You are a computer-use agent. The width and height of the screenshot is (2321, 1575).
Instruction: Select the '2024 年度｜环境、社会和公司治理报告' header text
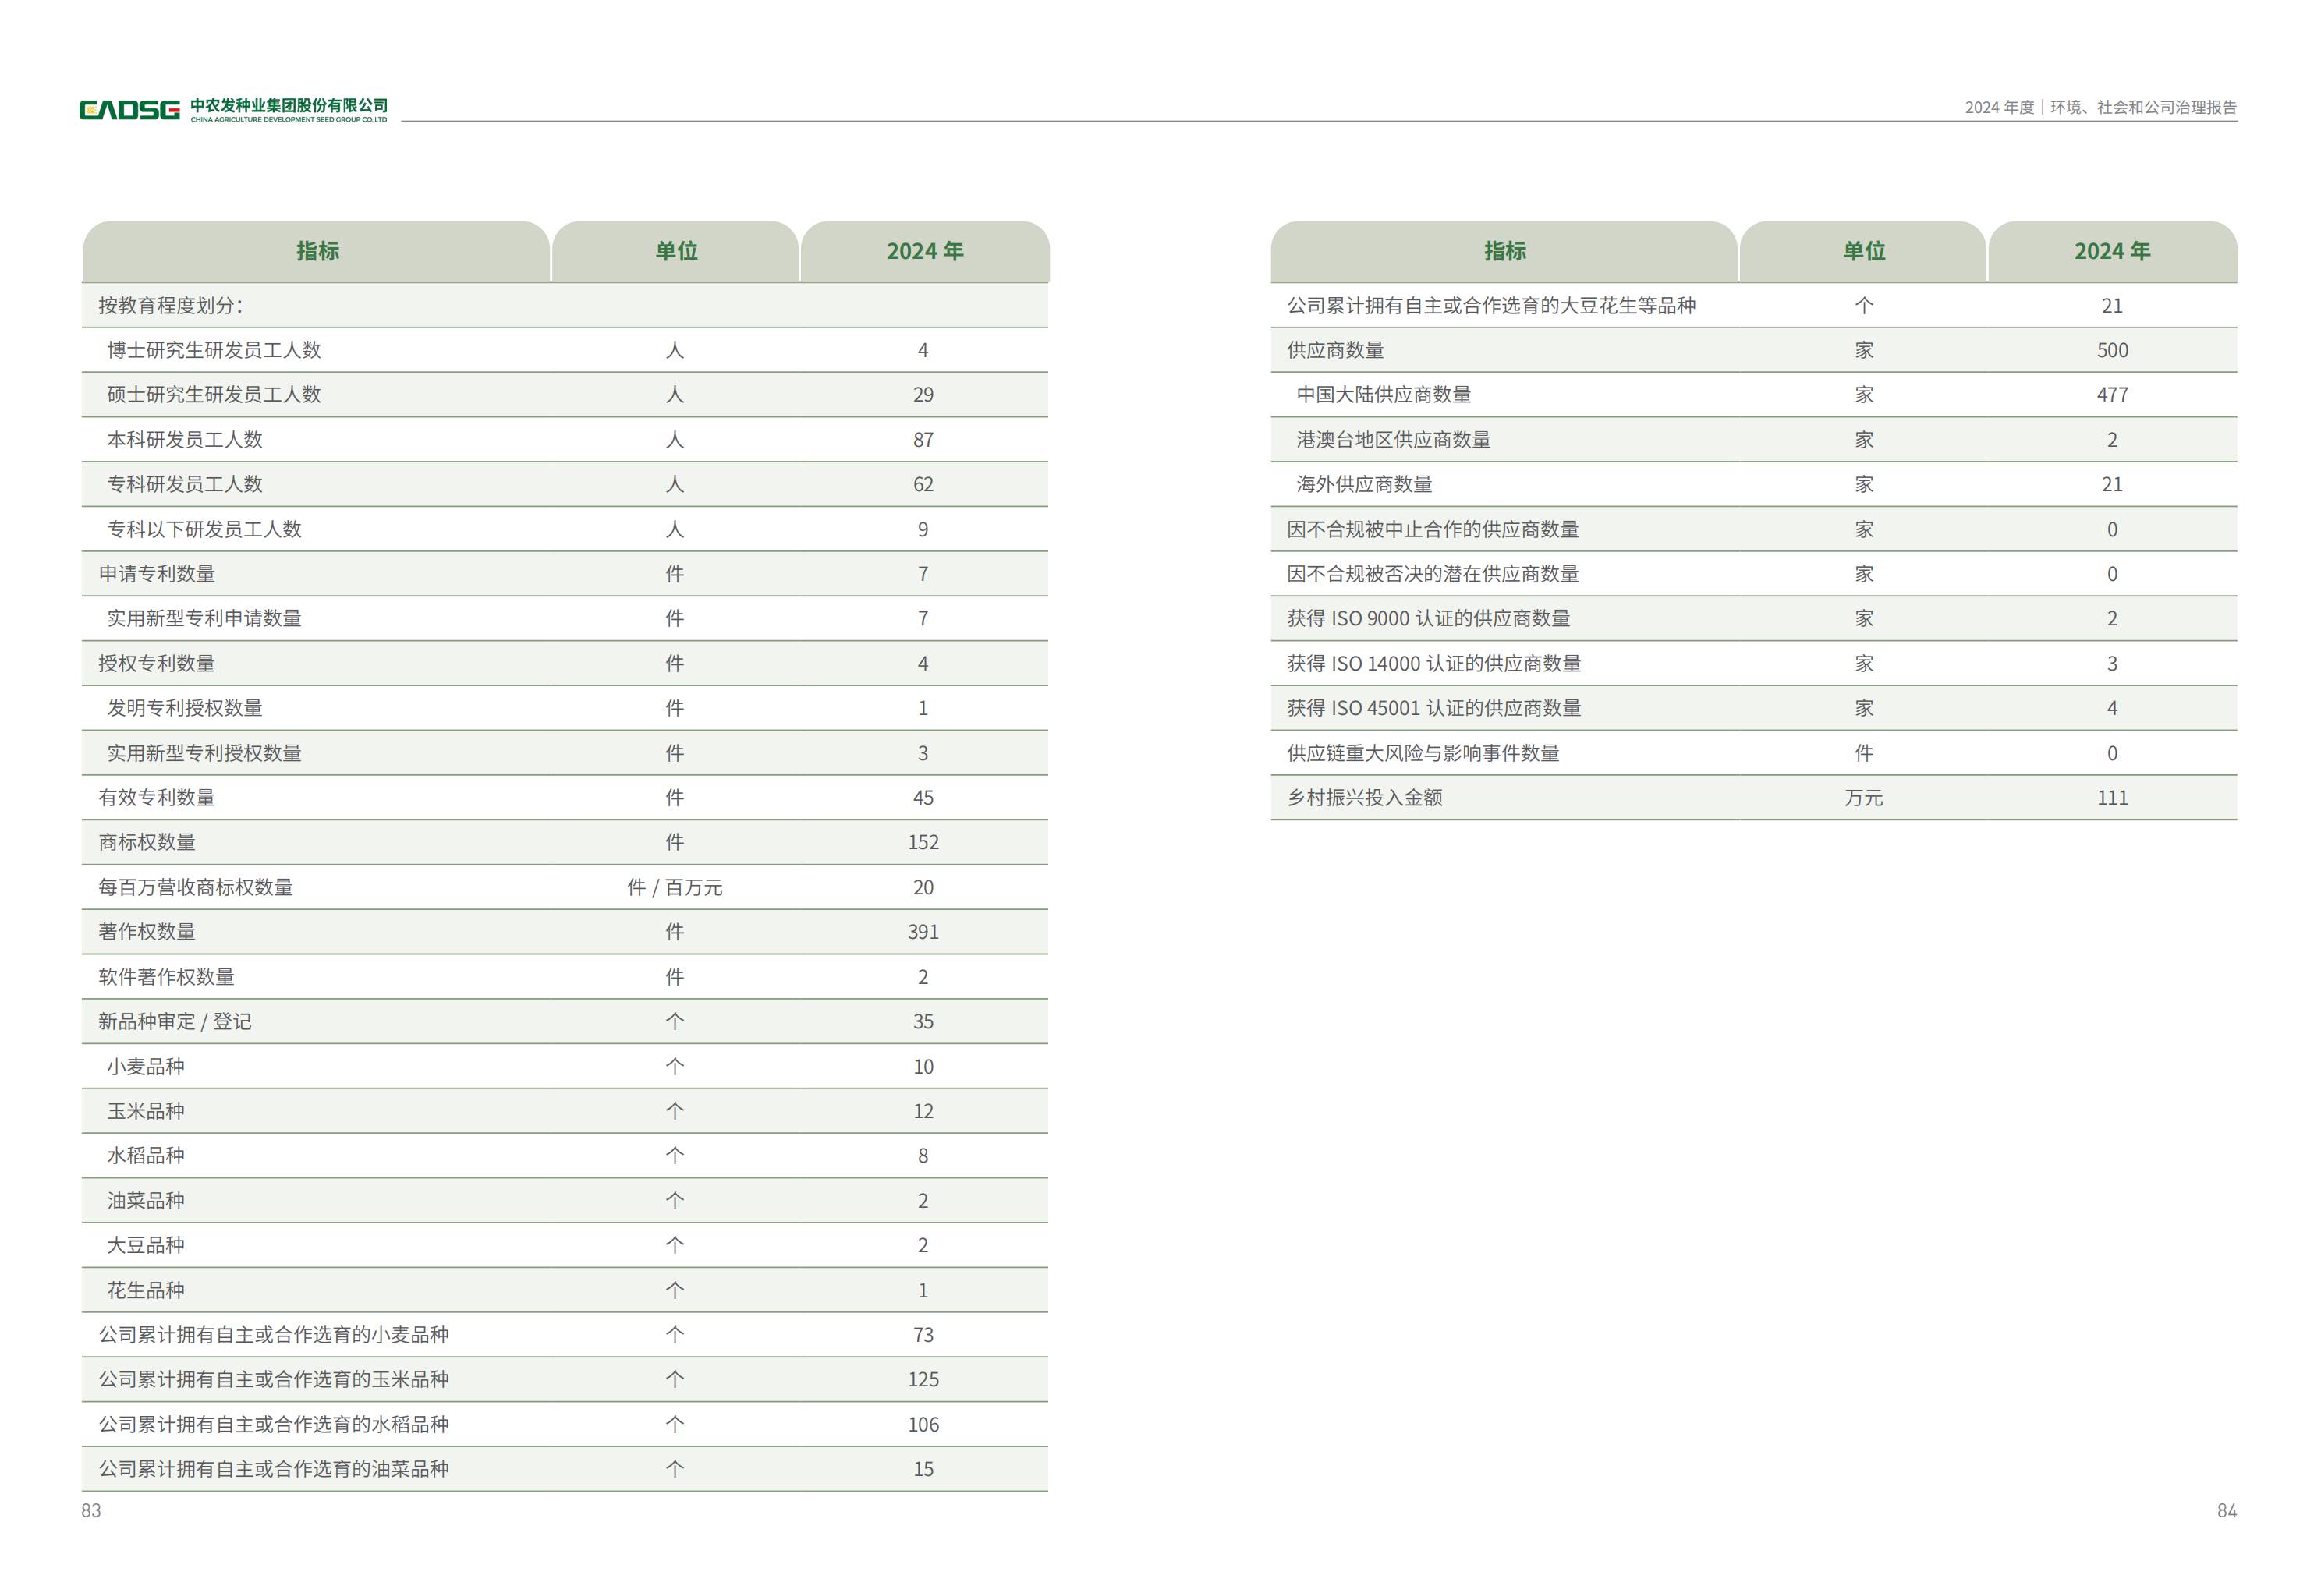coord(2100,107)
